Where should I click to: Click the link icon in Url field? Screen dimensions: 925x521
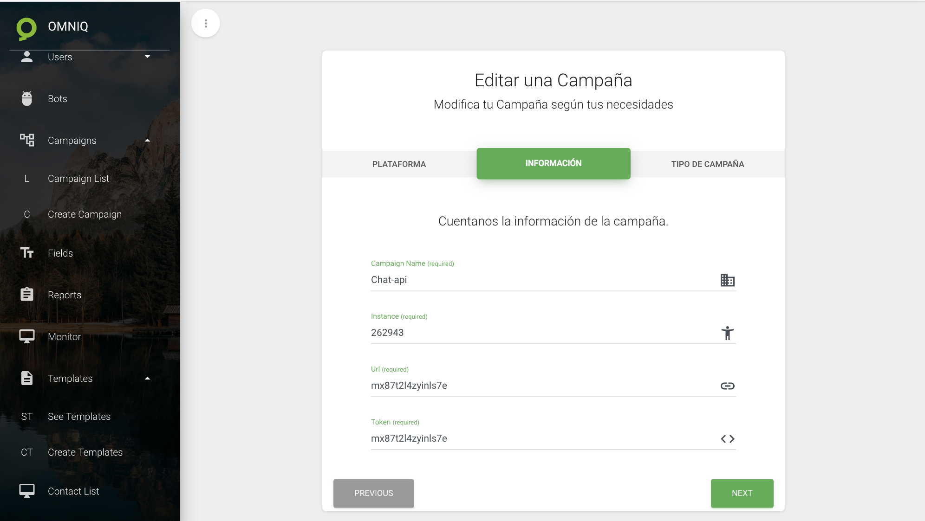(x=727, y=386)
